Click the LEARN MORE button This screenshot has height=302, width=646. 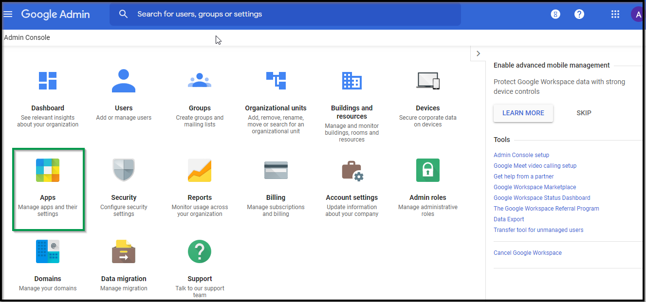pyautogui.click(x=523, y=113)
